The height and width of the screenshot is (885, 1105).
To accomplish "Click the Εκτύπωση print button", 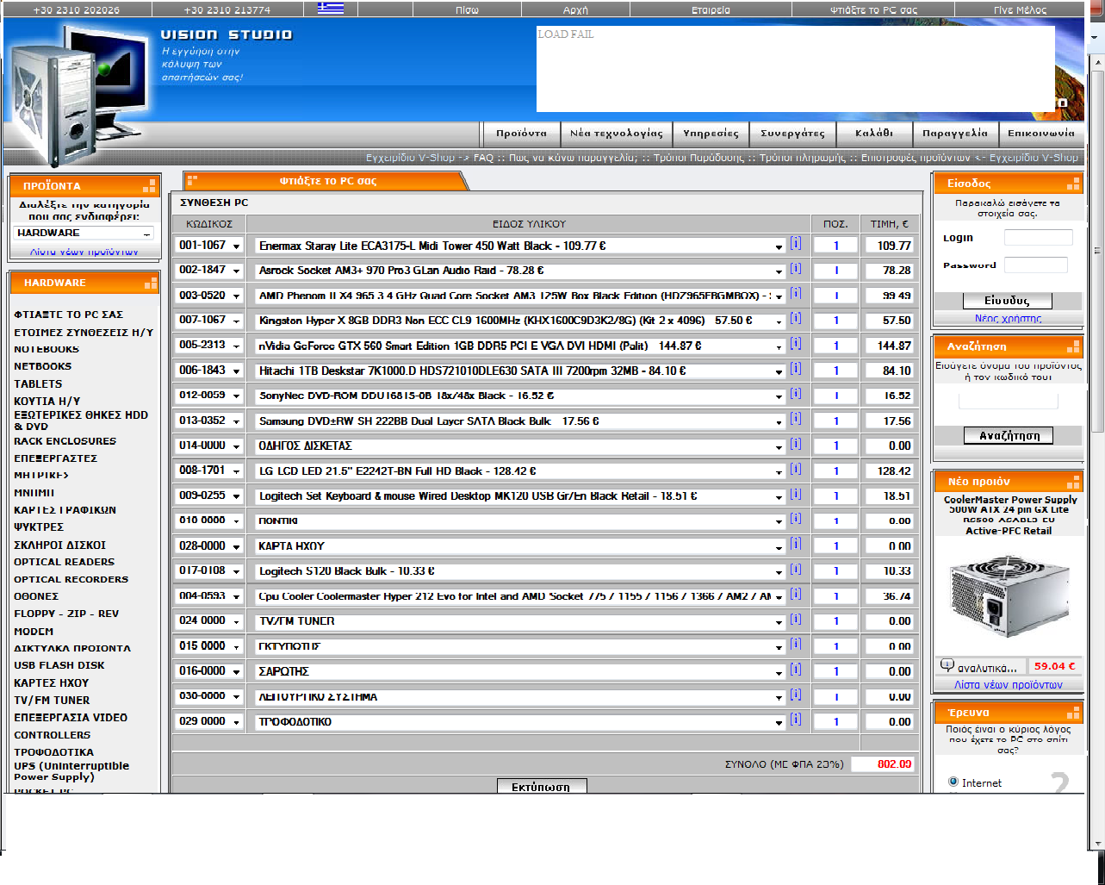I will coord(542,787).
